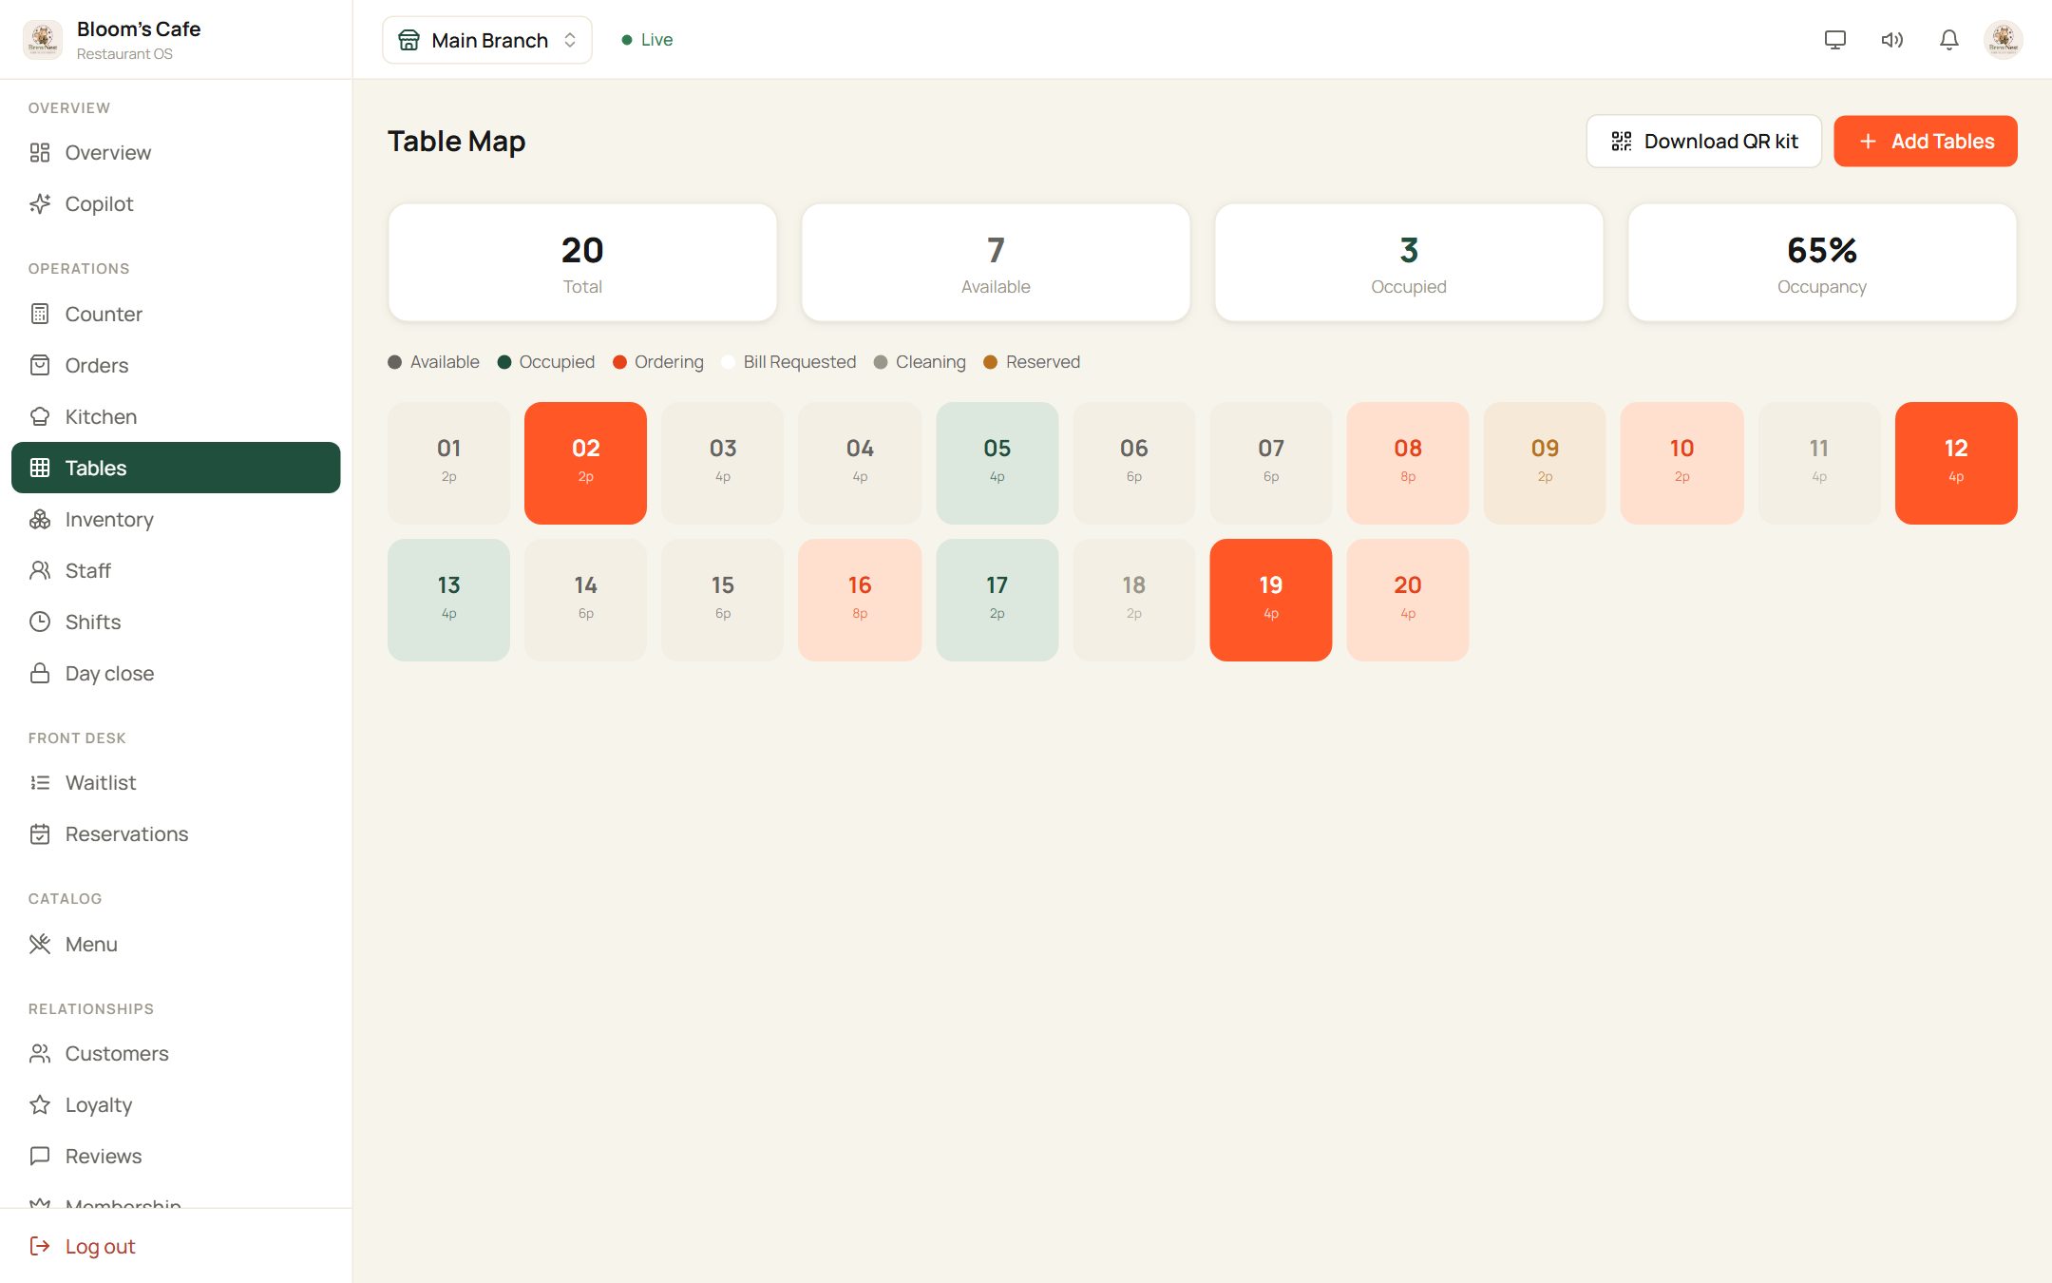Open table 08 tile
The height and width of the screenshot is (1283, 2052).
pyautogui.click(x=1408, y=463)
